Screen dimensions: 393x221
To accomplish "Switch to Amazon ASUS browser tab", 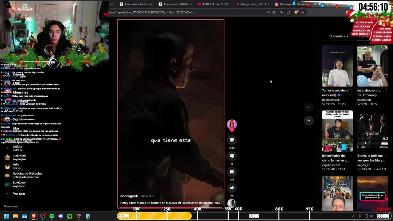I will 136,4.
